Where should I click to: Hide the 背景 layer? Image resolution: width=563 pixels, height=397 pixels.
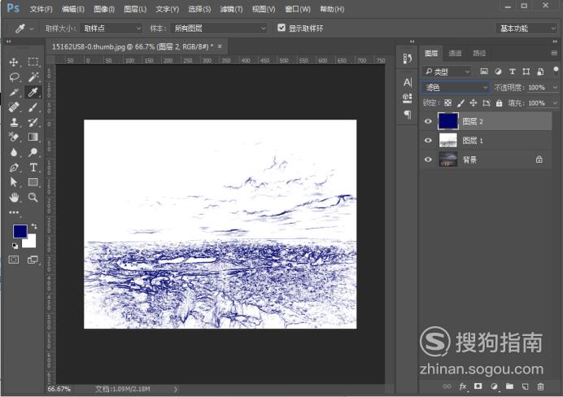point(428,159)
